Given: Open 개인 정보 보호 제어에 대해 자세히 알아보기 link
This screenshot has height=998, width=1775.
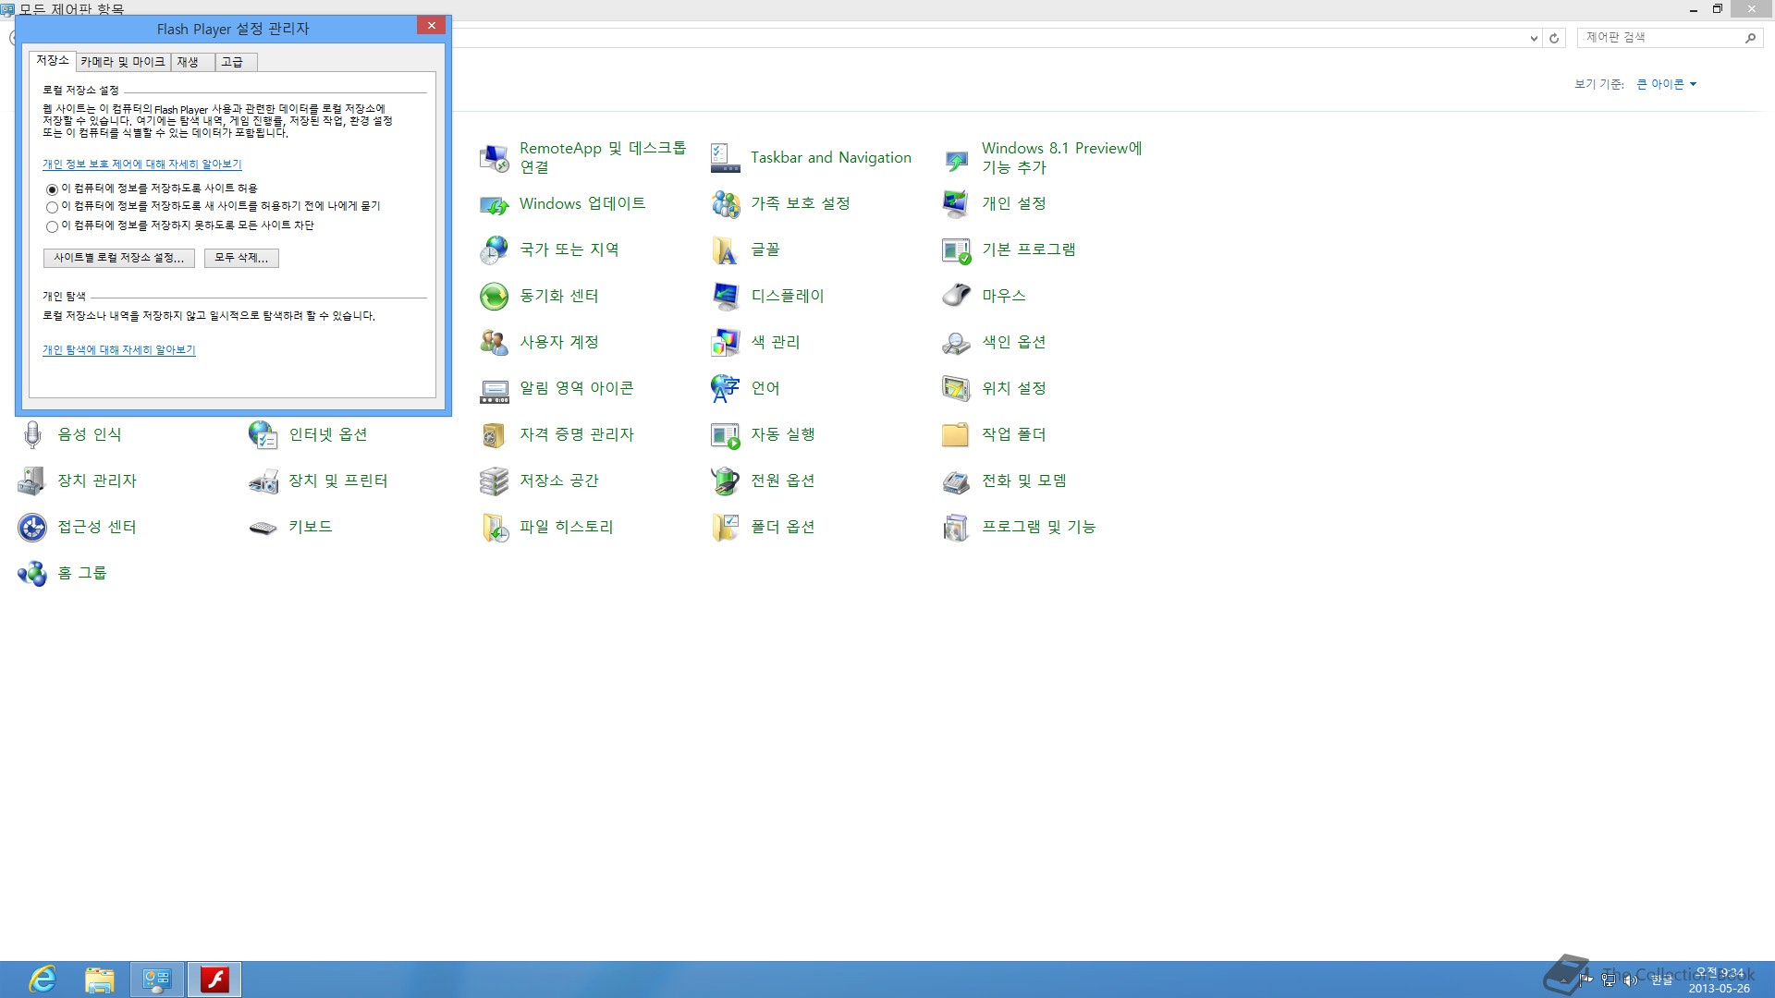Looking at the screenshot, I should pyautogui.click(x=141, y=164).
